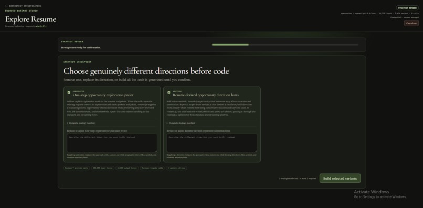Screen dimensions: 423x208
Task: Uncheck One-step opportunity exploration preset
Action: (69, 92)
